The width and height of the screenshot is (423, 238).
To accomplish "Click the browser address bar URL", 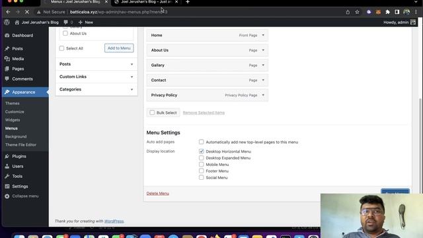I will tap(119, 12).
